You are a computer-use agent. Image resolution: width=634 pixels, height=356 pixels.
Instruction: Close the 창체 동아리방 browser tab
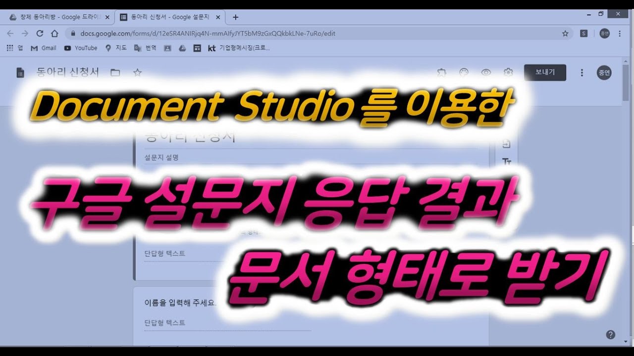pos(107,17)
